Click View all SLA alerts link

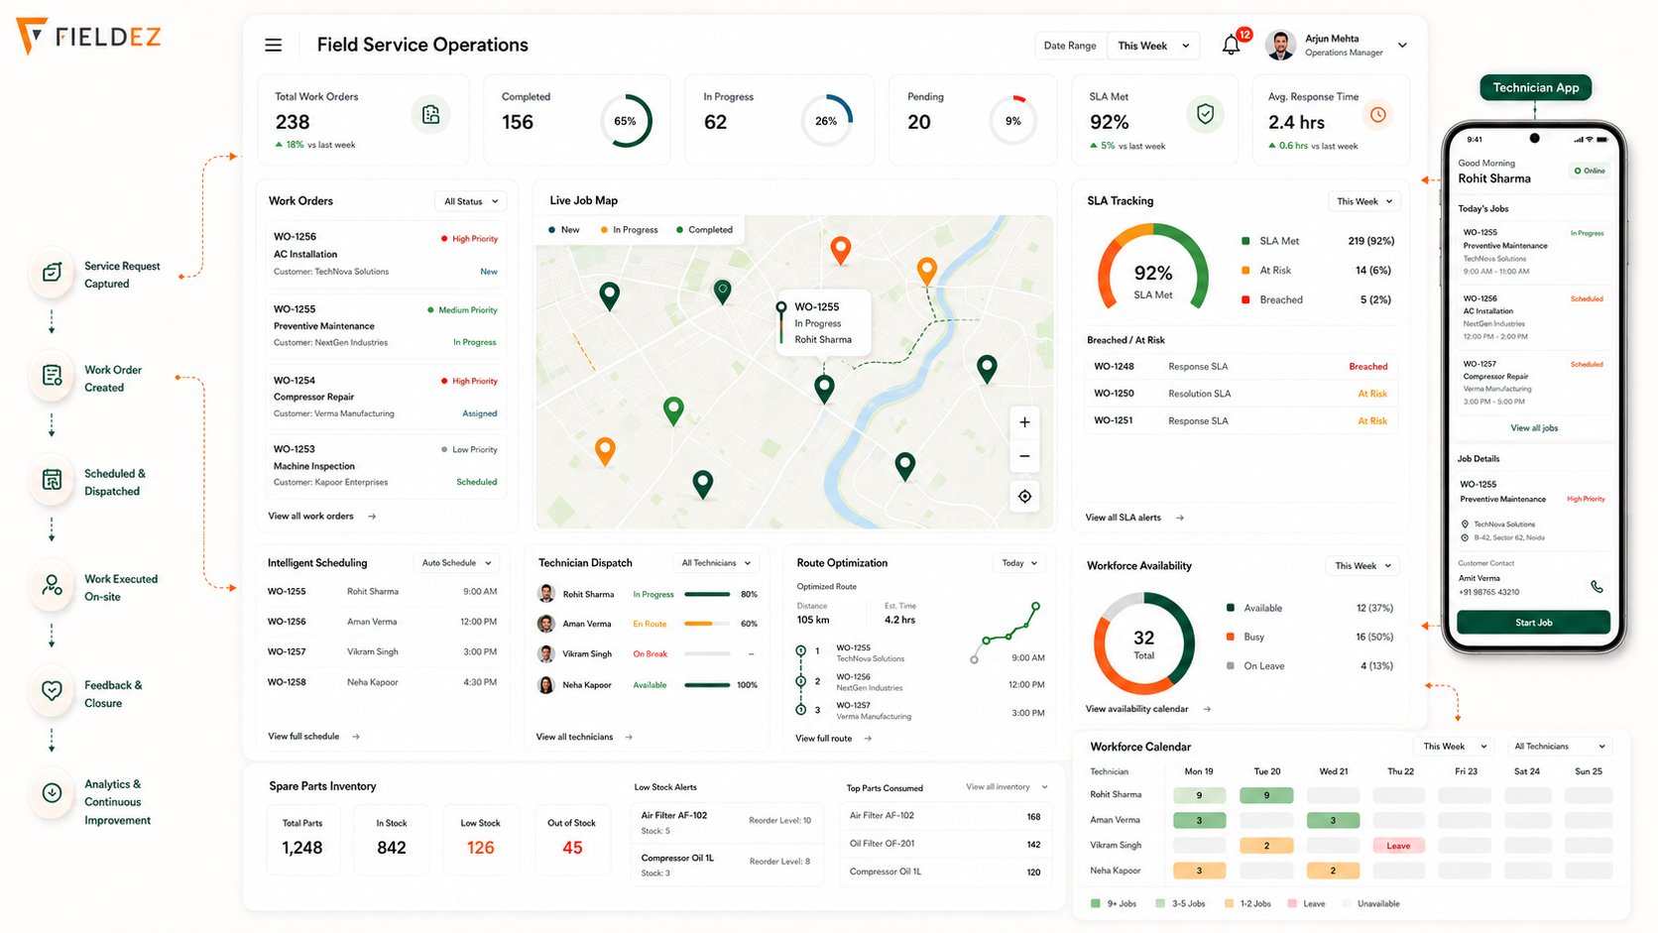pos(1134,518)
